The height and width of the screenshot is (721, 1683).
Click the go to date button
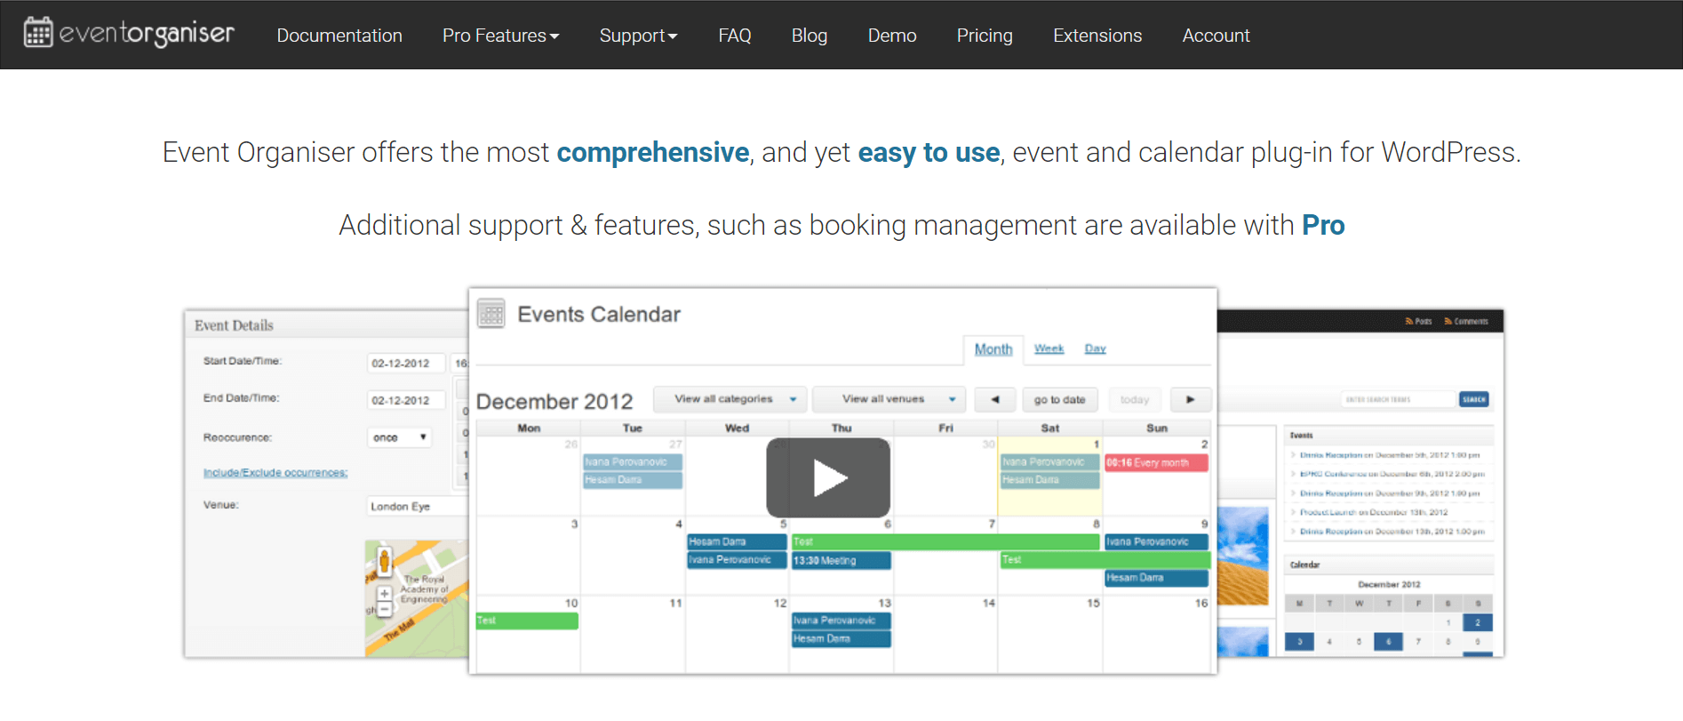[1059, 399]
